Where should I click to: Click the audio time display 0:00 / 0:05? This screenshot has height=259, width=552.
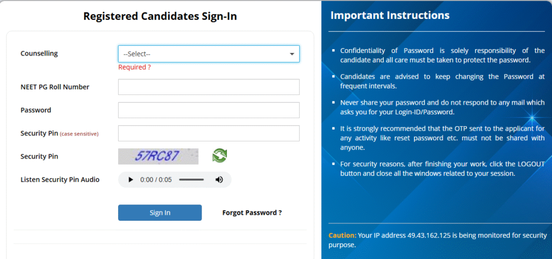156,180
